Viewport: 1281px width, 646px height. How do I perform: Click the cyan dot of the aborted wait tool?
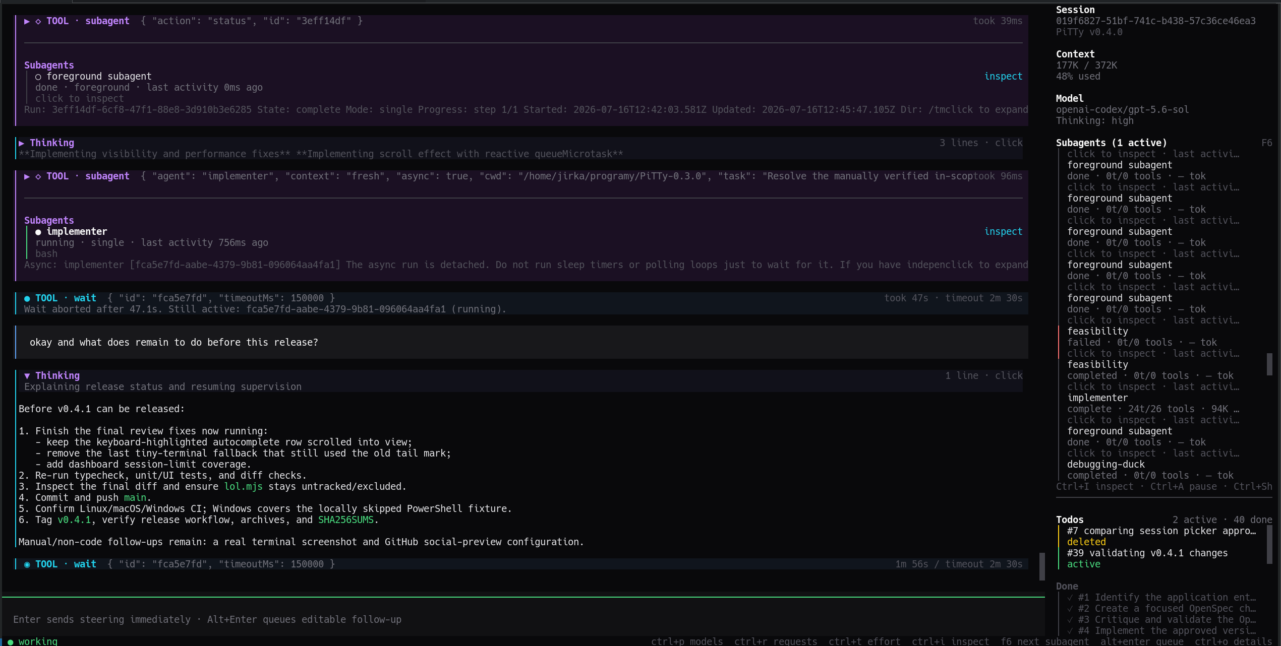click(27, 298)
